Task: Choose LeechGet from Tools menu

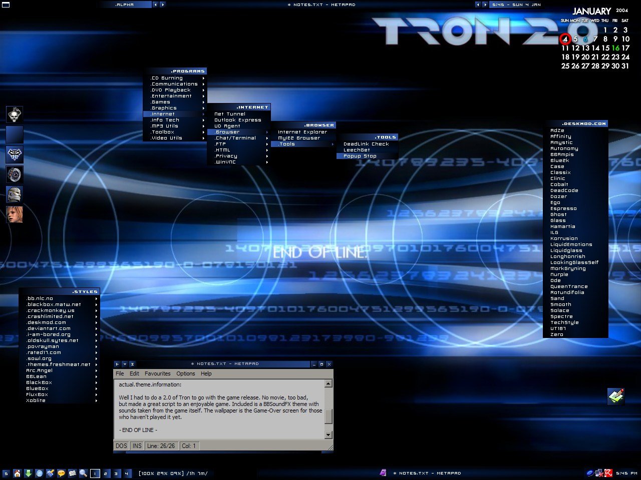Action: tap(368, 150)
